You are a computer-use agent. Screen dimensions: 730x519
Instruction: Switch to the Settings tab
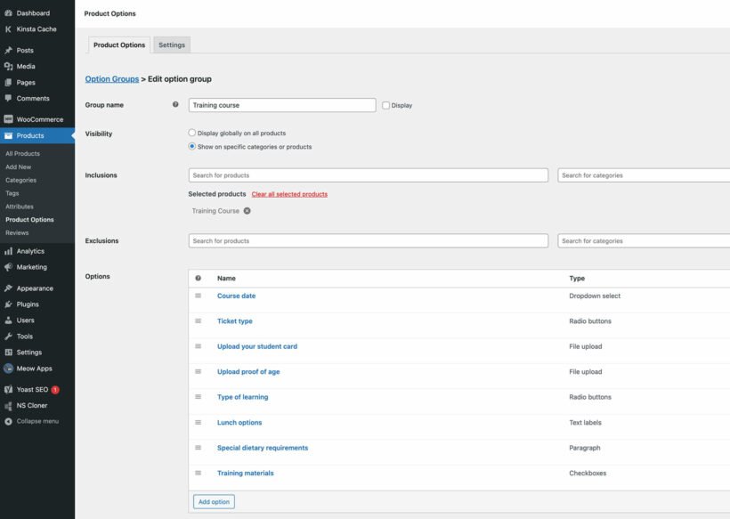[172, 44]
